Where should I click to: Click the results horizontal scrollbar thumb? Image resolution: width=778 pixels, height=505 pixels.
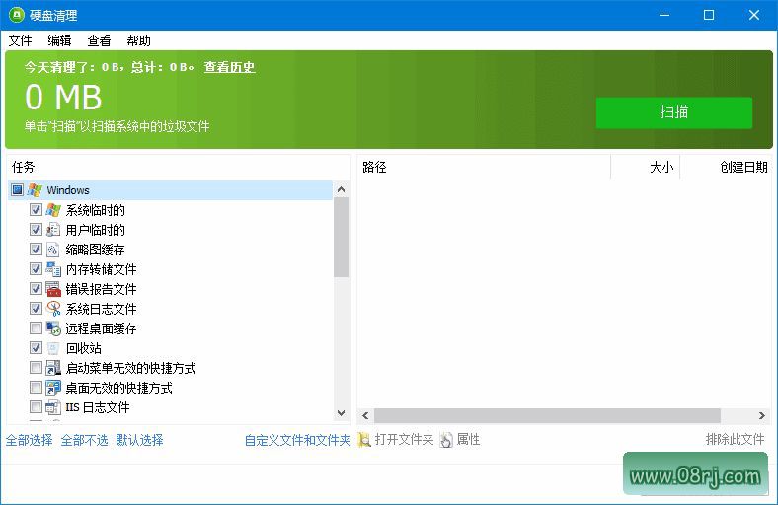pos(547,416)
